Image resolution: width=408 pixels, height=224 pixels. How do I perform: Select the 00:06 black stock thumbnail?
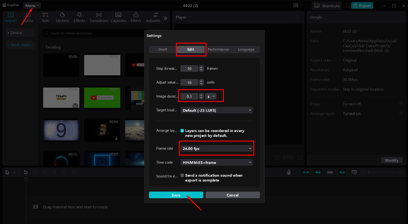[x=61, y=65]
